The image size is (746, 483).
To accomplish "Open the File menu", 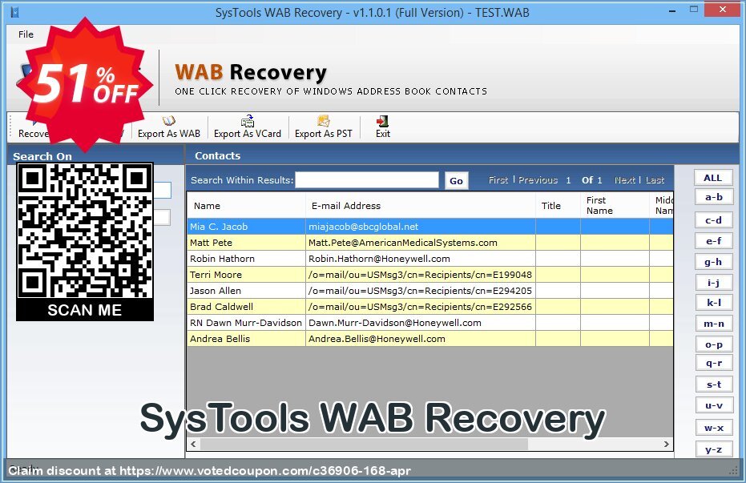I will 26,34.
